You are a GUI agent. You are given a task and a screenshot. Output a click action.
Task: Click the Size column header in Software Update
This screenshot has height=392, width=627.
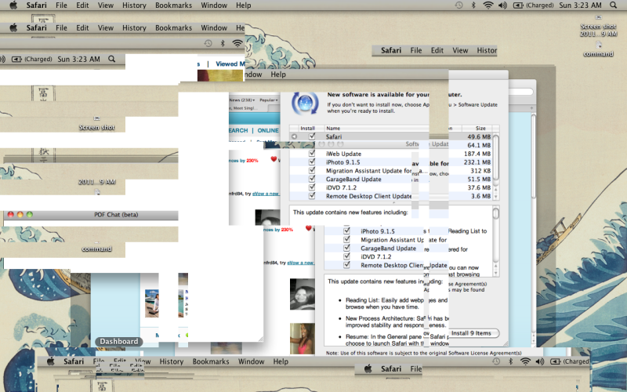[480, 129]
